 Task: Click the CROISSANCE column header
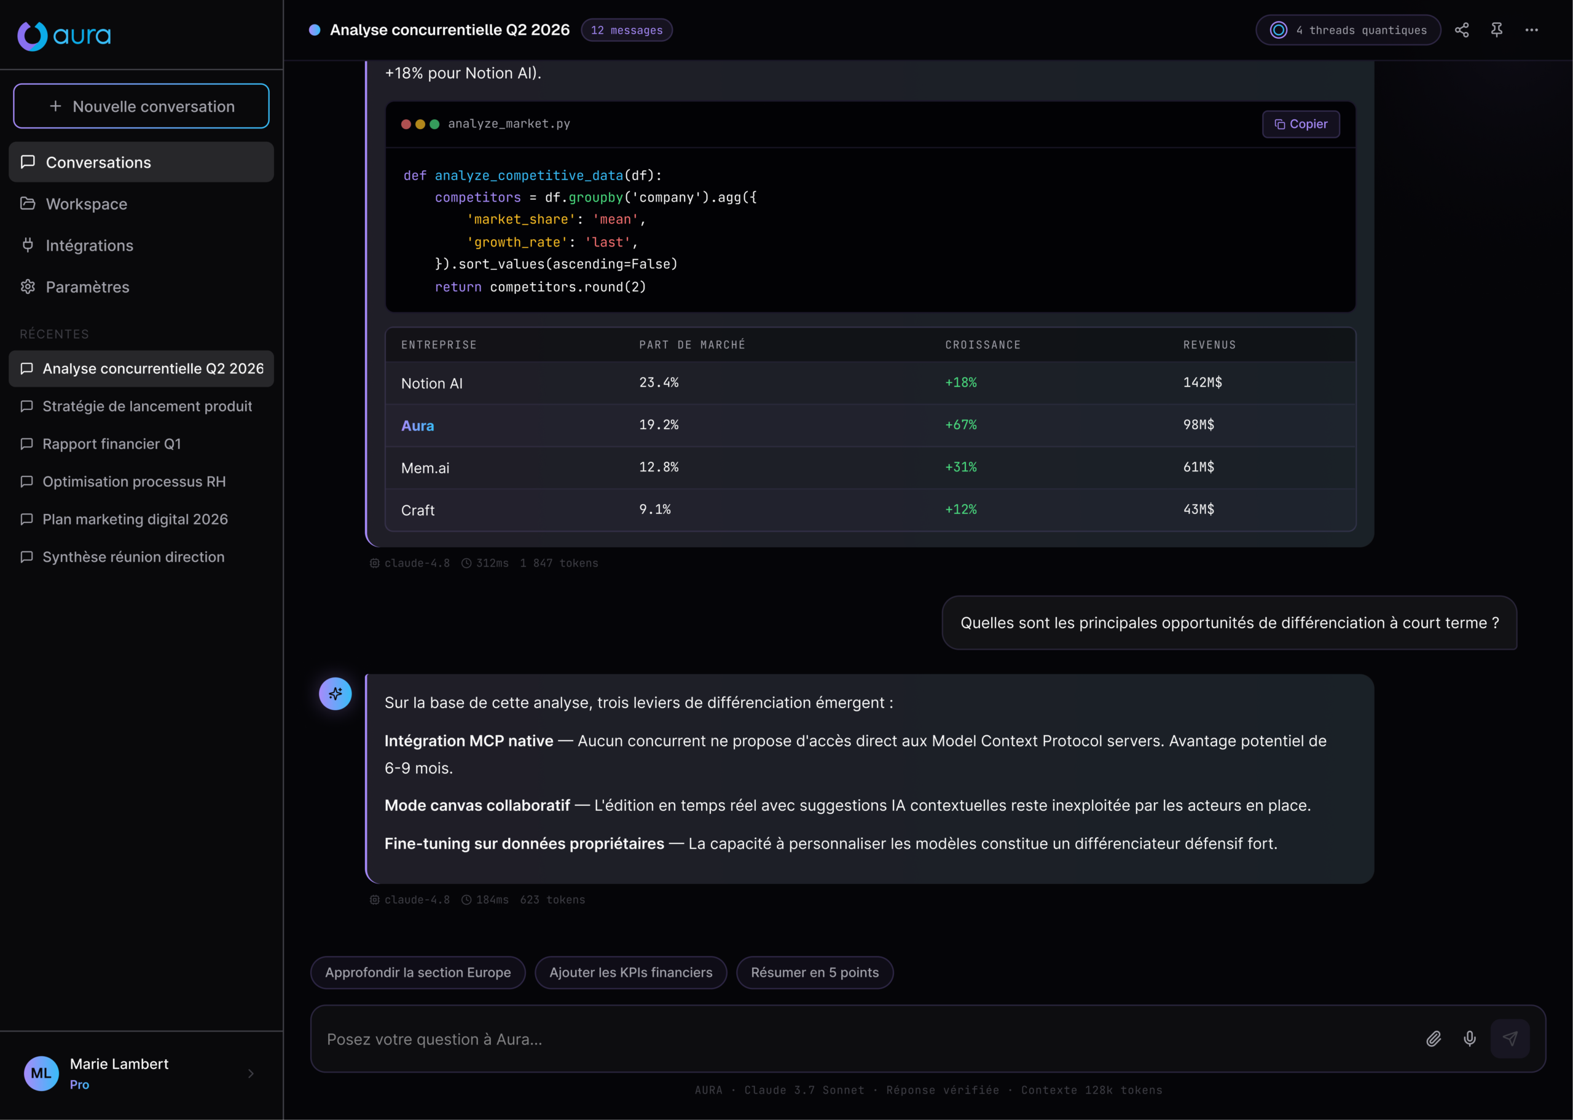[983, 345]
